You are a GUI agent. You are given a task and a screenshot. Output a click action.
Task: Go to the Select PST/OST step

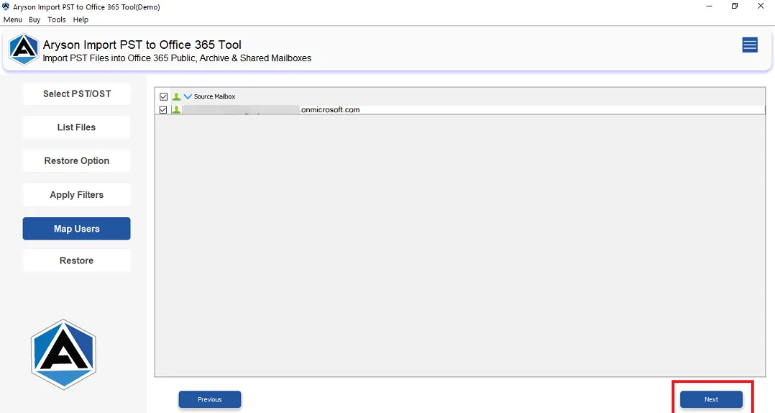tap(77, 94)
